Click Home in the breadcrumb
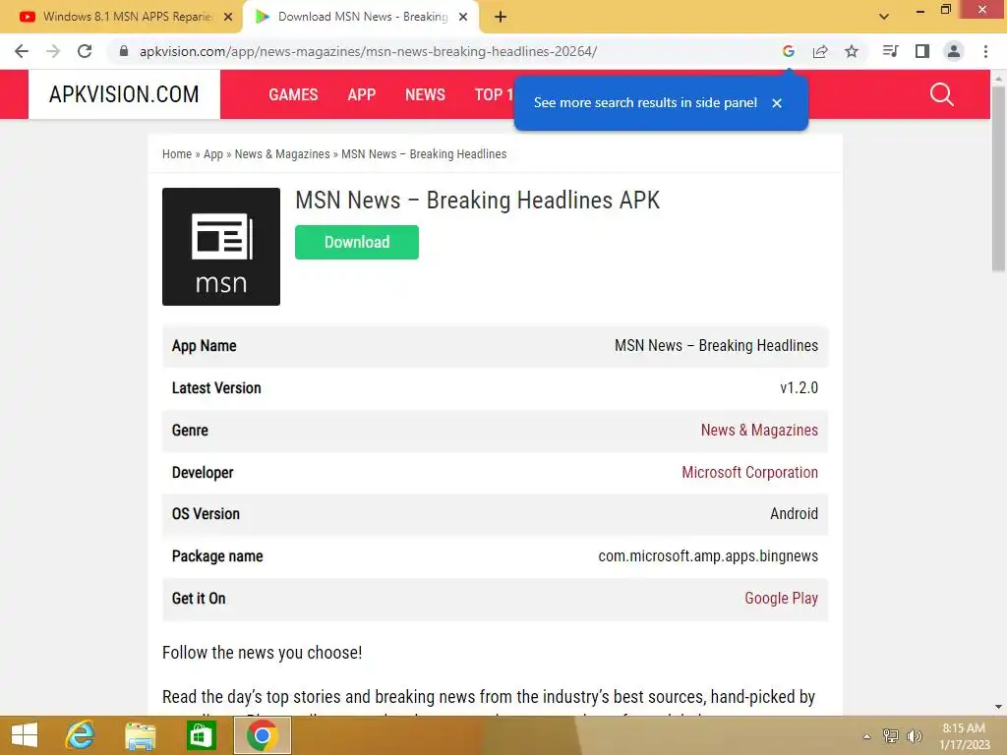Viewport: 1007px width, 755px height. [177, 154]
